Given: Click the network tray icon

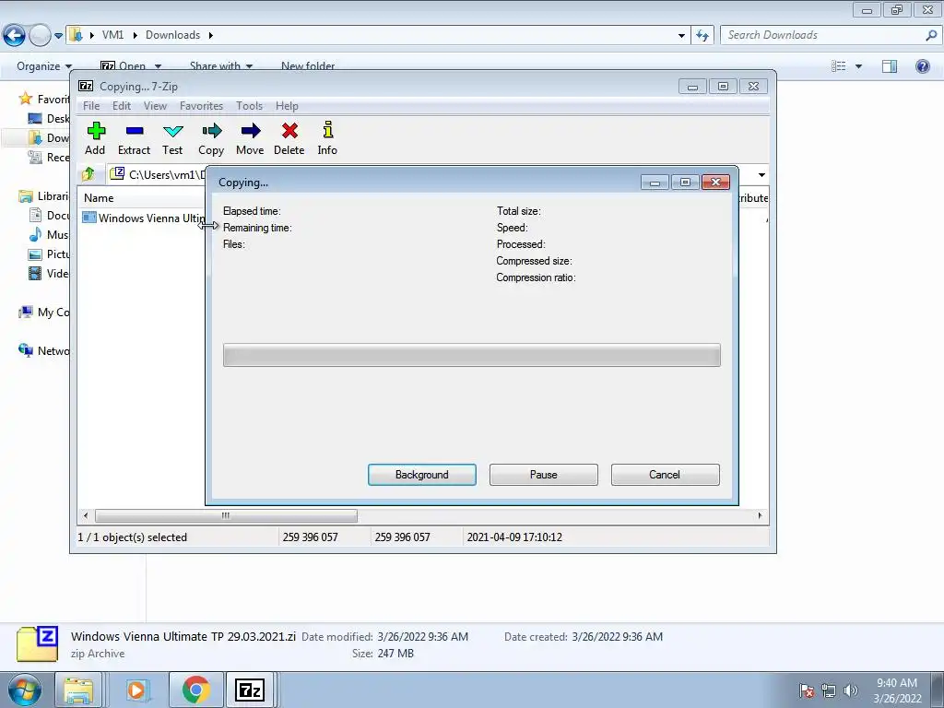Looking at the screenshot, I should coord(829,690).
